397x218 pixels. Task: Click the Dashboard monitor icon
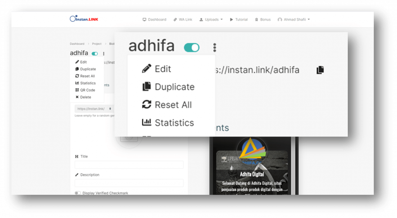pyautogui.click(x=144, y=19)
